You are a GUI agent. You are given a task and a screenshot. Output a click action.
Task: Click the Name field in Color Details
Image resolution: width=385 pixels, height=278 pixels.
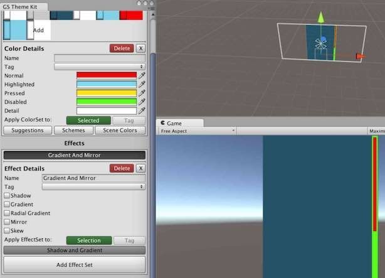coord(100,58)
